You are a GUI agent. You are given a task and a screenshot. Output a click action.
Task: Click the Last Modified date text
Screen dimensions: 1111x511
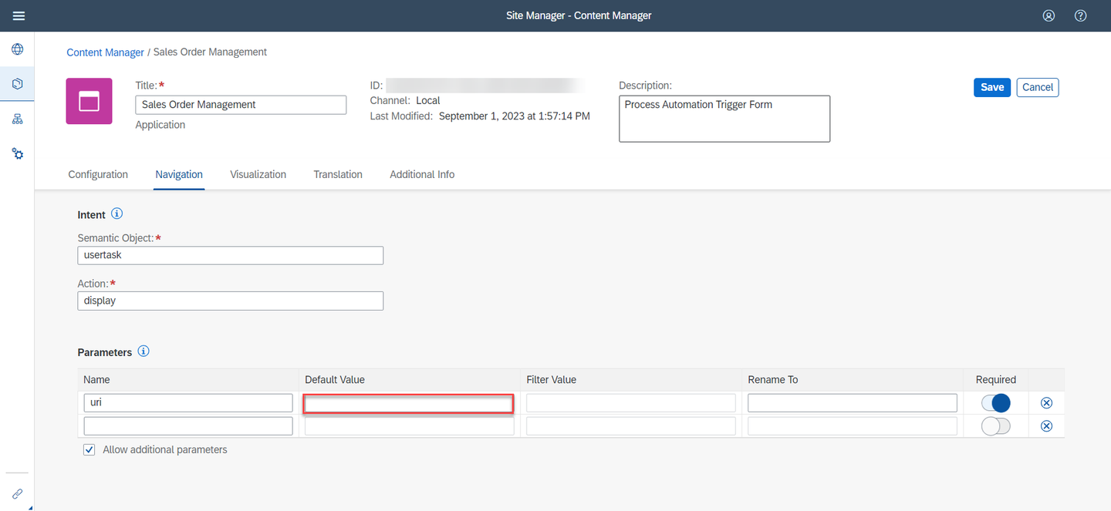click(x=515, y=116)
